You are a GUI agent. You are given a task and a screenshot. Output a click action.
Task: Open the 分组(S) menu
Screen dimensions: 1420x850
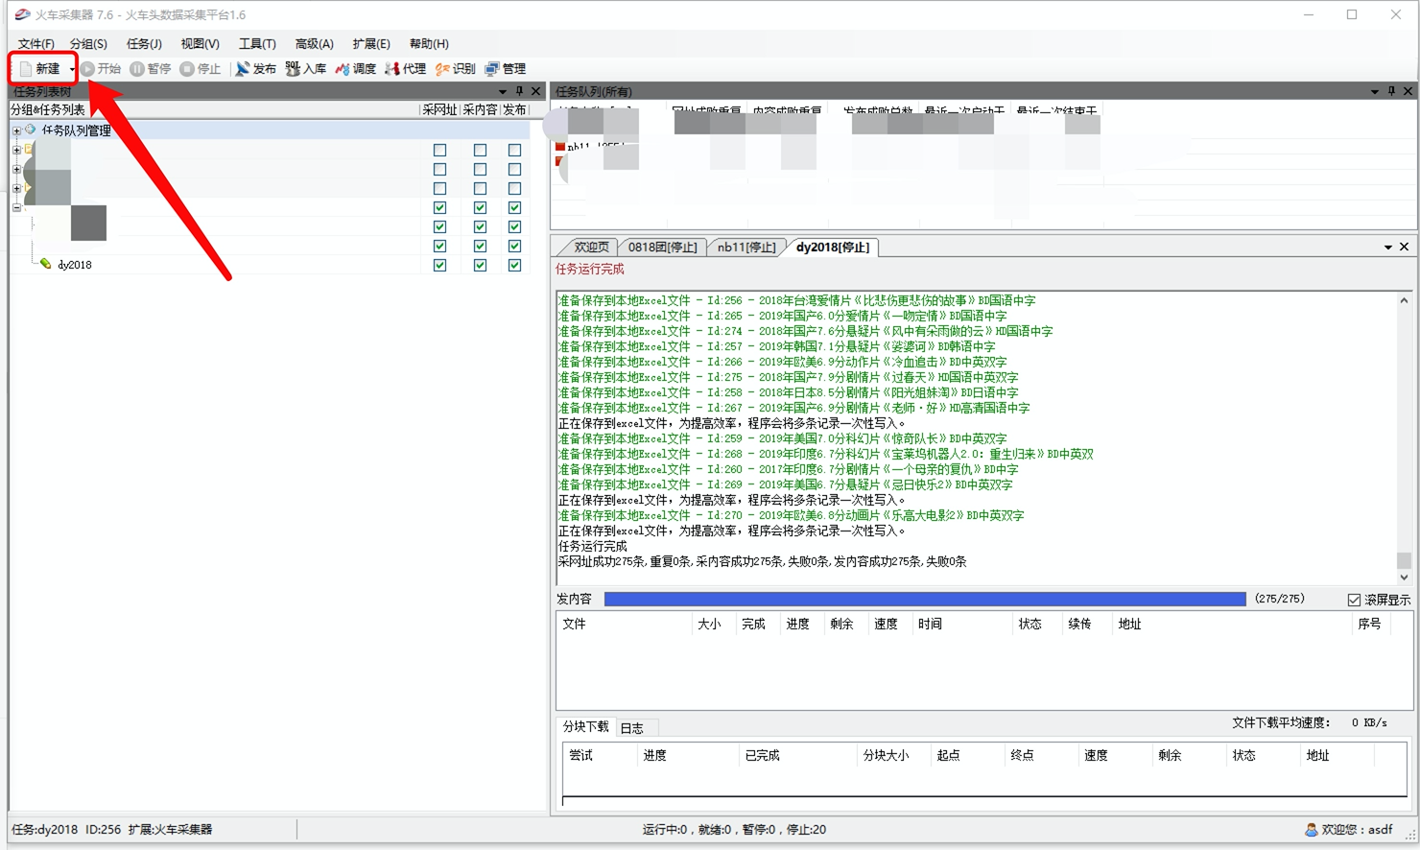click(x=88, y=43)
